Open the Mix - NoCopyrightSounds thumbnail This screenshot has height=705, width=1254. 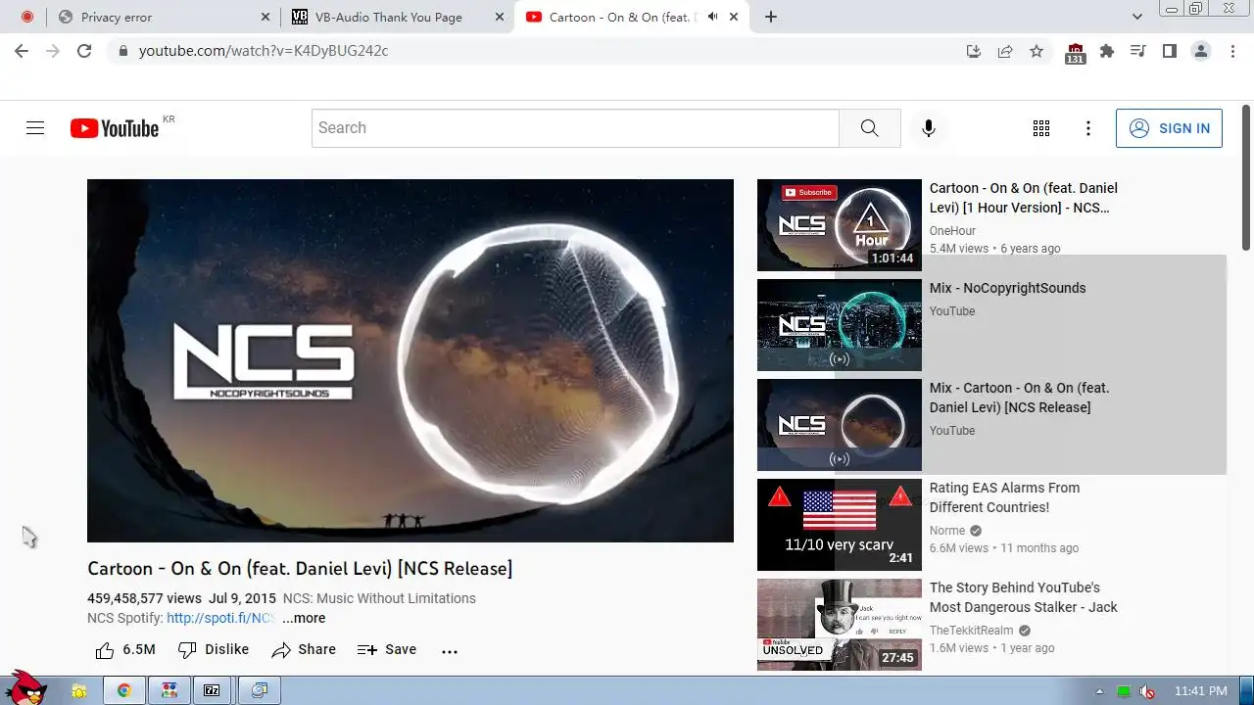[840, 325]
